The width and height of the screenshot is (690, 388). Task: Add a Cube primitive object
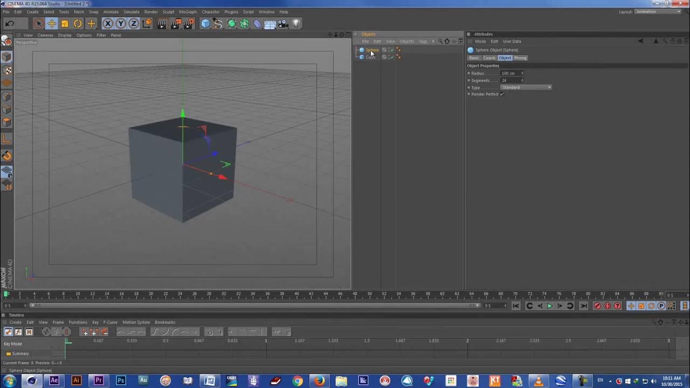(x=205, y=23)
